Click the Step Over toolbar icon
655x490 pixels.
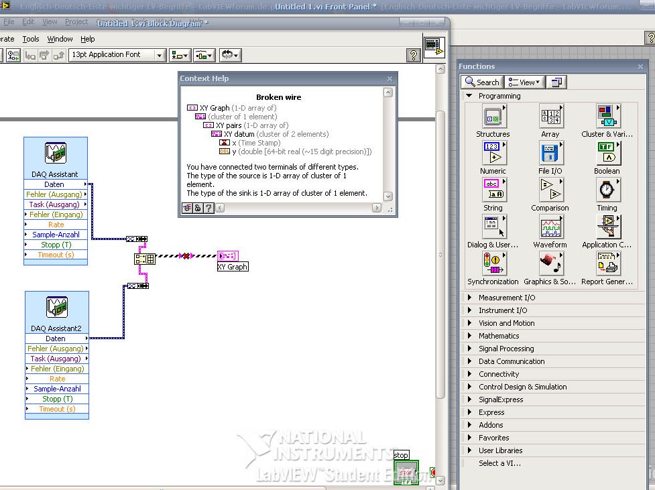click(44, 55)
